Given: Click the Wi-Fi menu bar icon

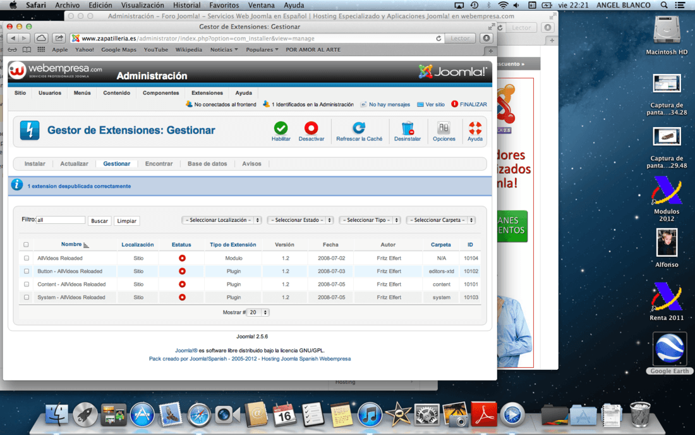Looking at the screenshot, I should pyautogui.click(x=503, y=5).
